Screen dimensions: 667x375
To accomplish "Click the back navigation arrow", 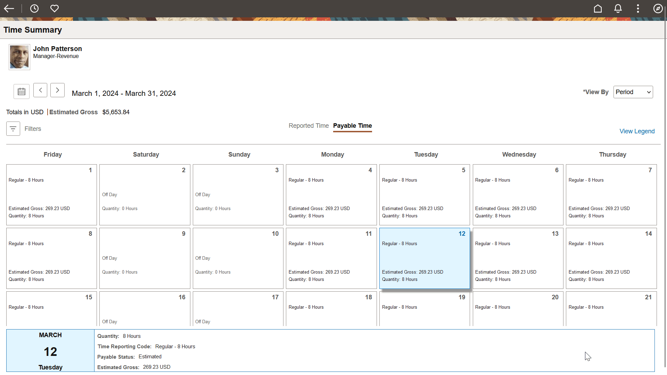I will coord(9,8).
